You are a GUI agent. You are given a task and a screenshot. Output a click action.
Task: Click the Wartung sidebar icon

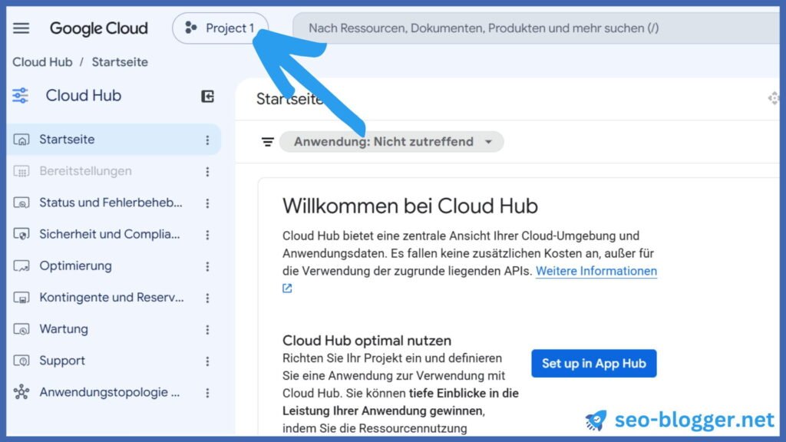pos(21,329)
